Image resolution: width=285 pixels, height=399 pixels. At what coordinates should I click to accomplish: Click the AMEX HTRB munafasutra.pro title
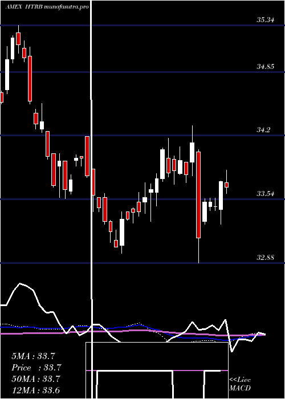[x=47, y=7]
